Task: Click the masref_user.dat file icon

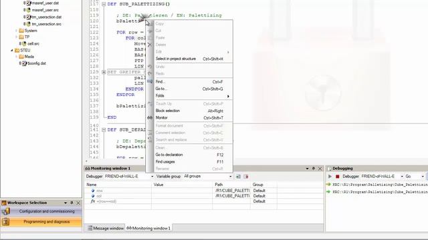Action: tap(29, 3)
